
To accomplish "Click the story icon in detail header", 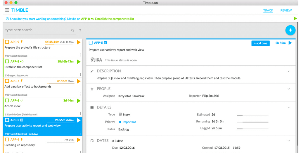I will 105,43.
